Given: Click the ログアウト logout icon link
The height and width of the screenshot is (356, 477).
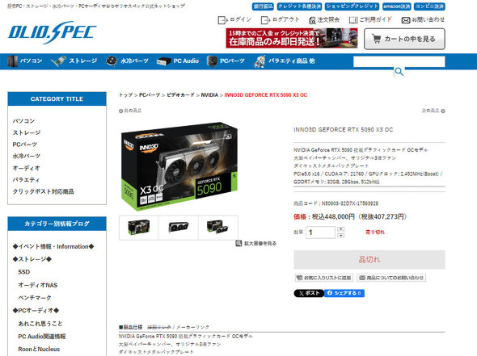Looking at the screenshot, I should click(x=281, y=20).
